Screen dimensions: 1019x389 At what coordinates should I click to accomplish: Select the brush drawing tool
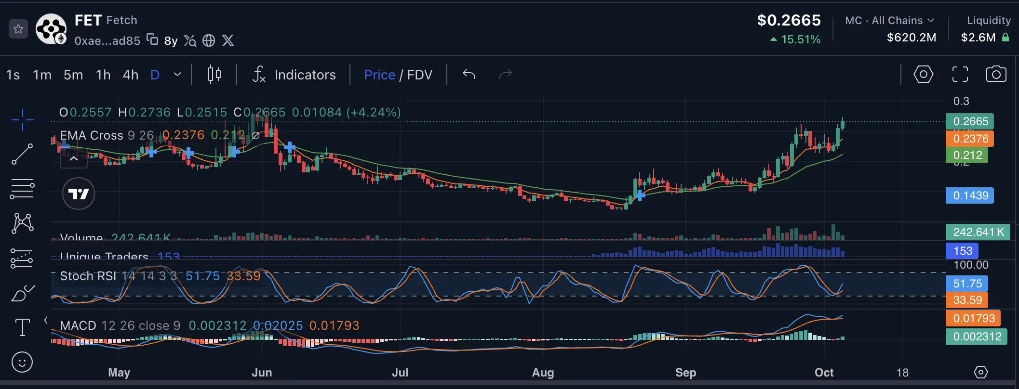coord(22,293)
